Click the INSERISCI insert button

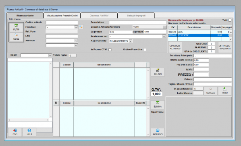(x=158, y=132)
